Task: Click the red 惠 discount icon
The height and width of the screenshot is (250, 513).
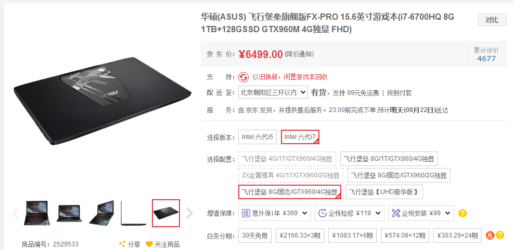Action: click(490, 235)
